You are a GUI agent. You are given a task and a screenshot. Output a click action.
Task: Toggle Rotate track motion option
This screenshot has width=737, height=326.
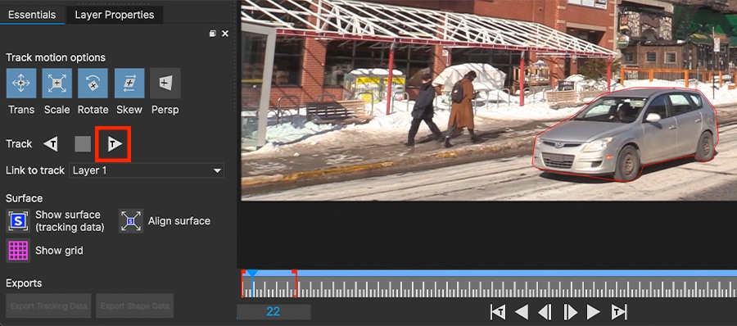[93, 84]
